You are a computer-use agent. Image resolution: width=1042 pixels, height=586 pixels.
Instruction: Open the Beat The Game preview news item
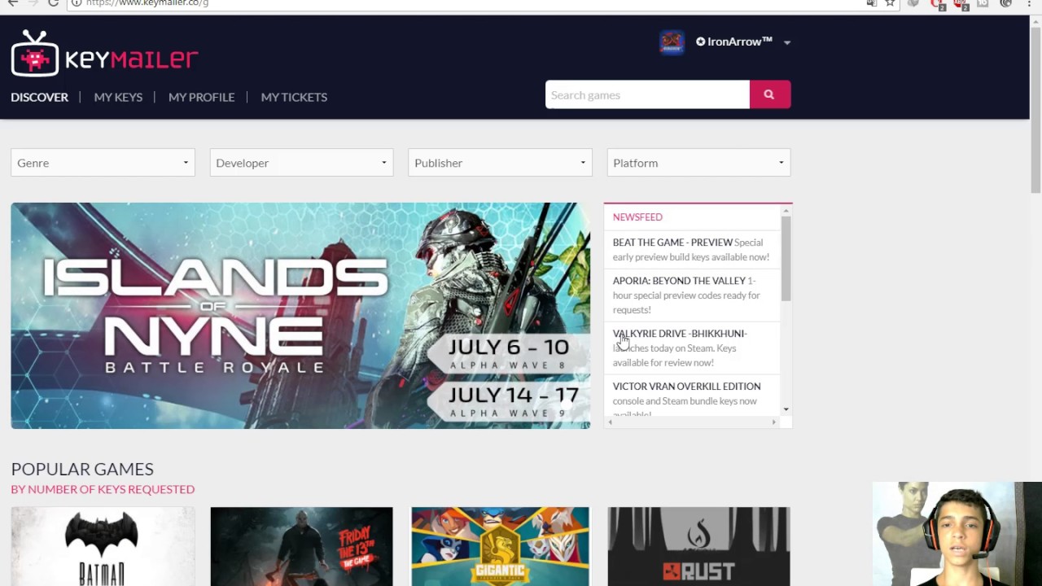coord(691,249)
